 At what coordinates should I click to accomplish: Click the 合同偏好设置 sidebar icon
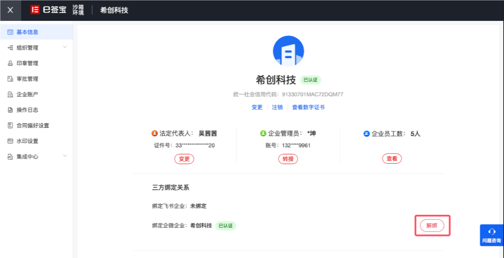pyautogui.click(x=10, y=126)
